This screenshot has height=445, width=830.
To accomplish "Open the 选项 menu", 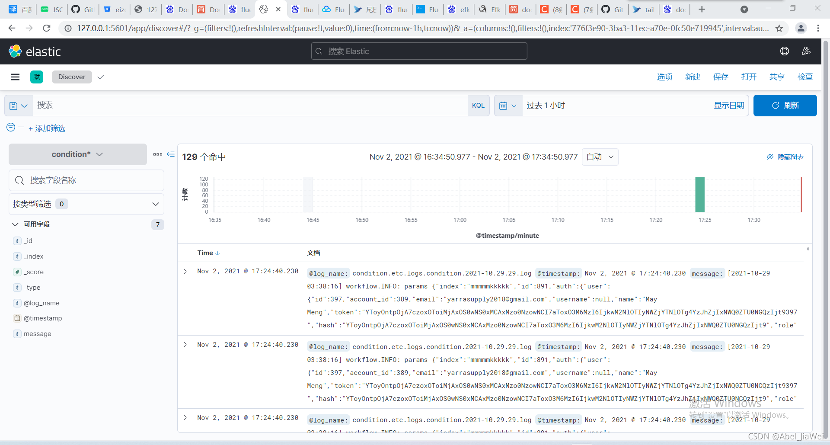I will pyautogui.click(x=664, y=77).
